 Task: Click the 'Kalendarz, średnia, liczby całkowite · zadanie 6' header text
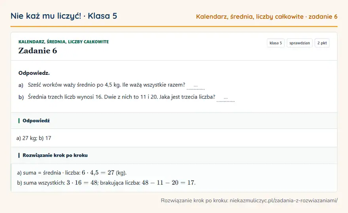tap(267, 17)
